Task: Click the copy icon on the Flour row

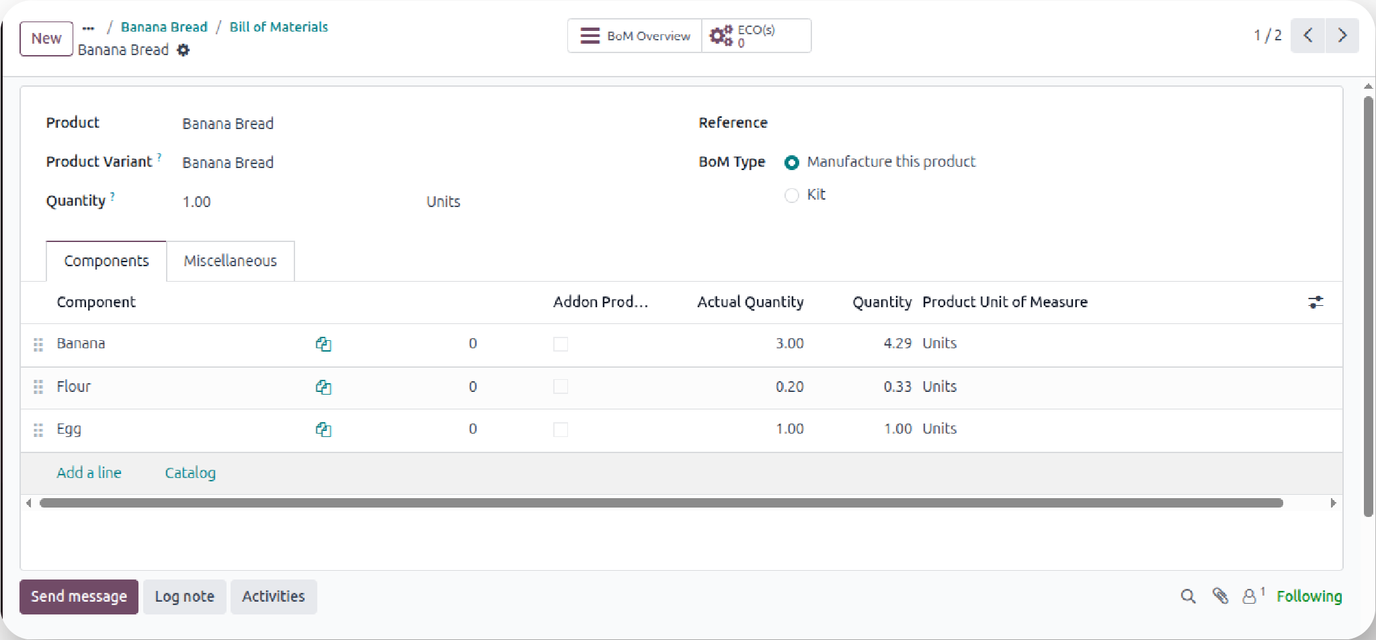Action: (x=323, y=387)
